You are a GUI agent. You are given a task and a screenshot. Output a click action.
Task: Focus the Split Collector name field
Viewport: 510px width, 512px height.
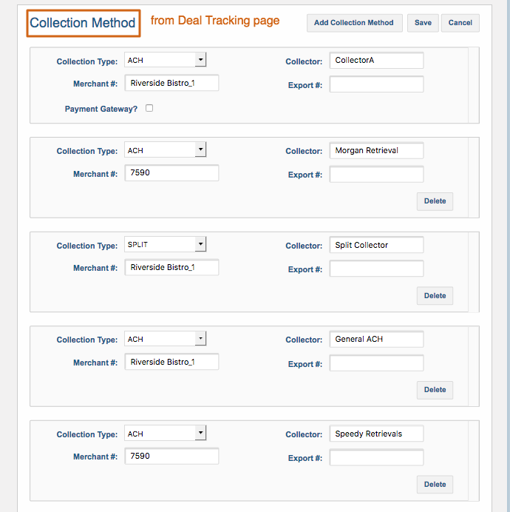coord(376,245)
